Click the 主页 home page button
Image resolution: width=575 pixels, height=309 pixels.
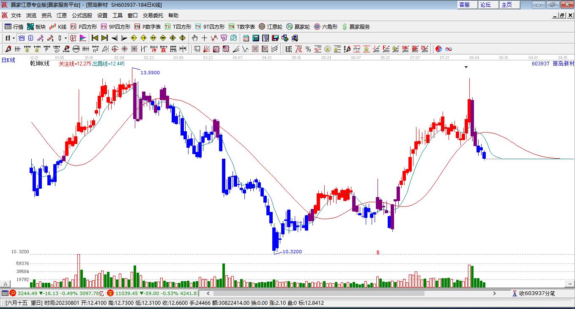click(510, 5)
